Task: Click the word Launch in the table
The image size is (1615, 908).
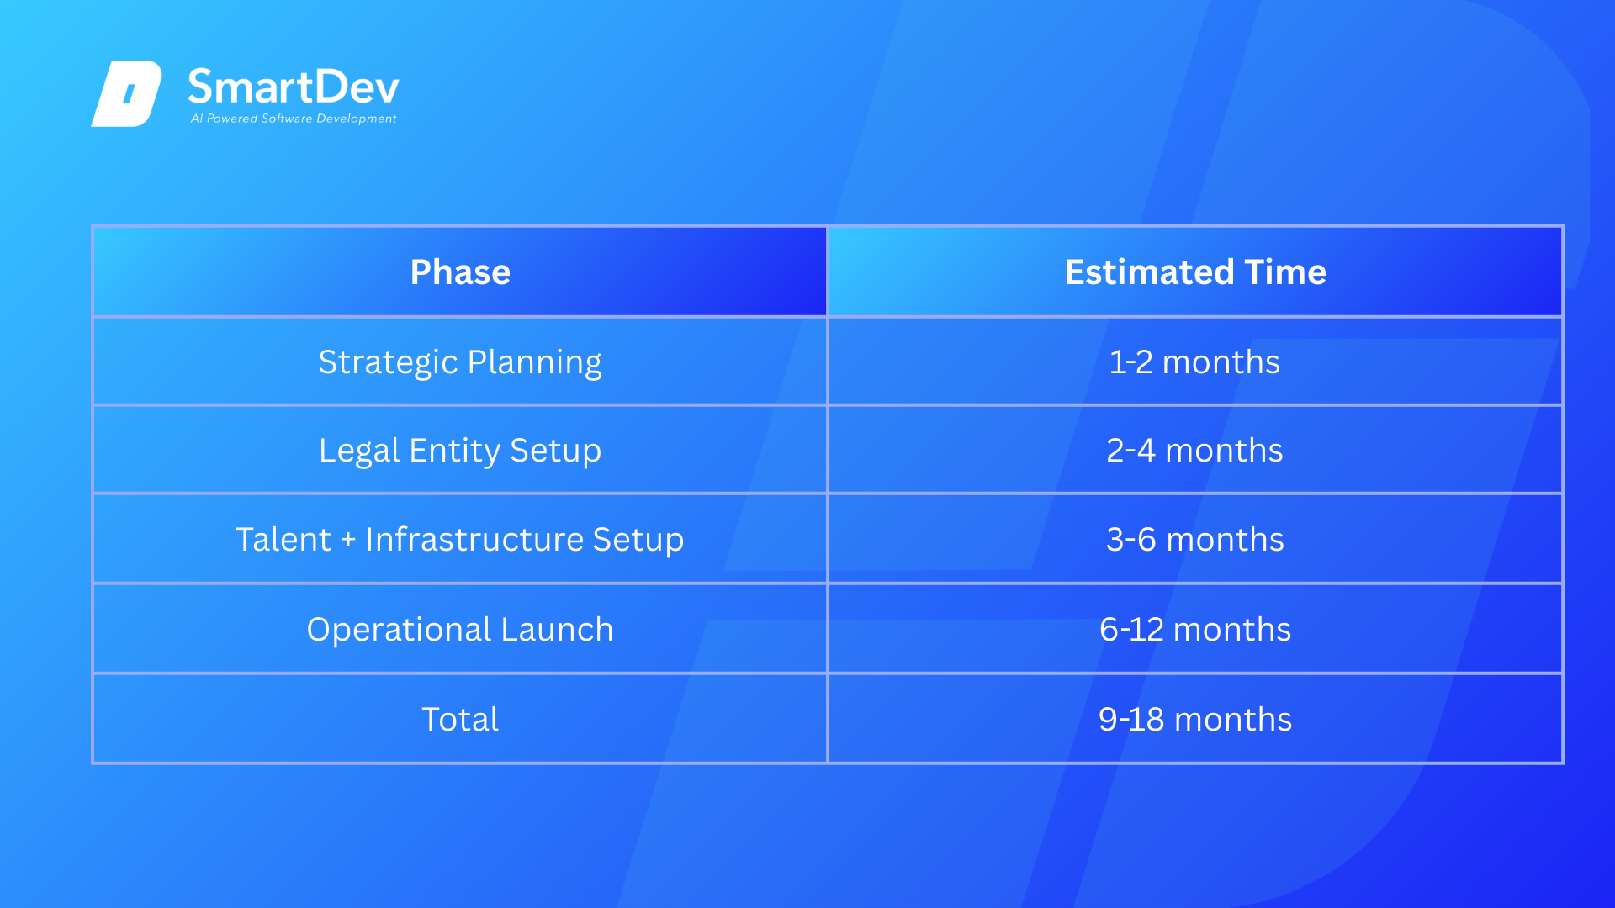Action: pos(557,629)
